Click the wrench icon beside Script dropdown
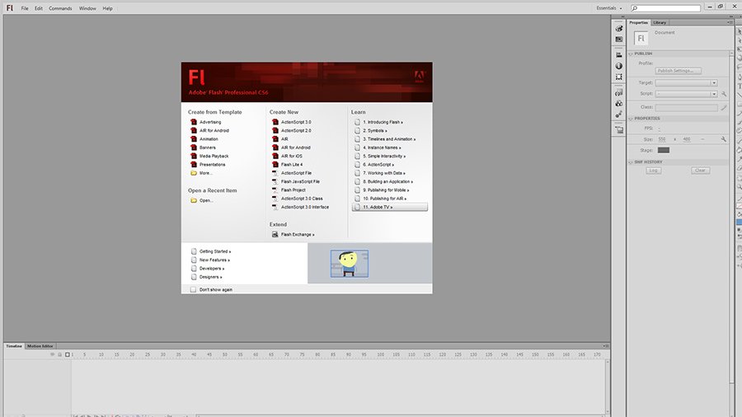The image size is (742, 417). tap(724, 94)
